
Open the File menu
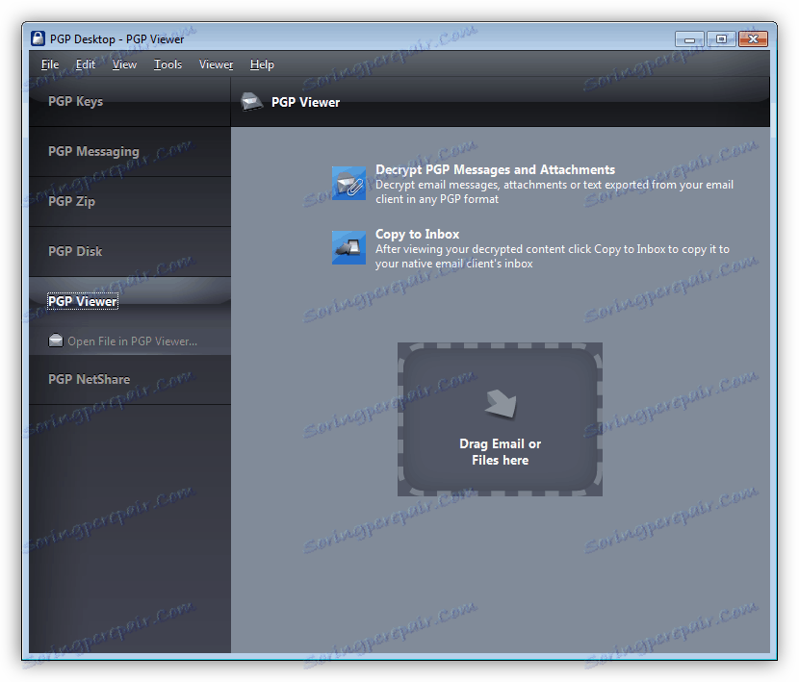tap(50, 64)
